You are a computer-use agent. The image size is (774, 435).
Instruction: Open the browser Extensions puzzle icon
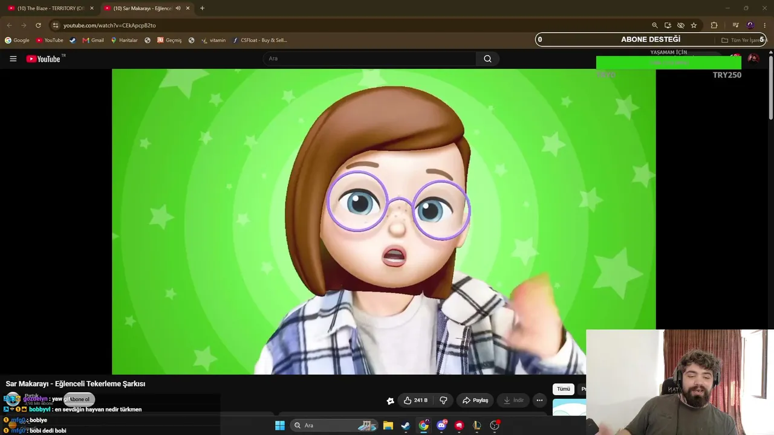[x=714, y=25]
